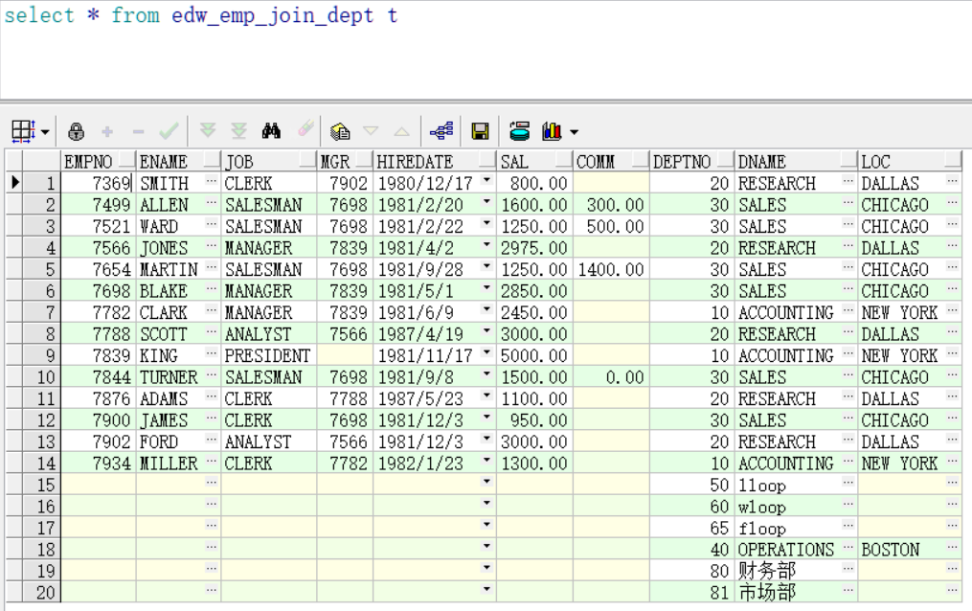Open date picker for 1980/12/17 hiredate

coord(486,180)
